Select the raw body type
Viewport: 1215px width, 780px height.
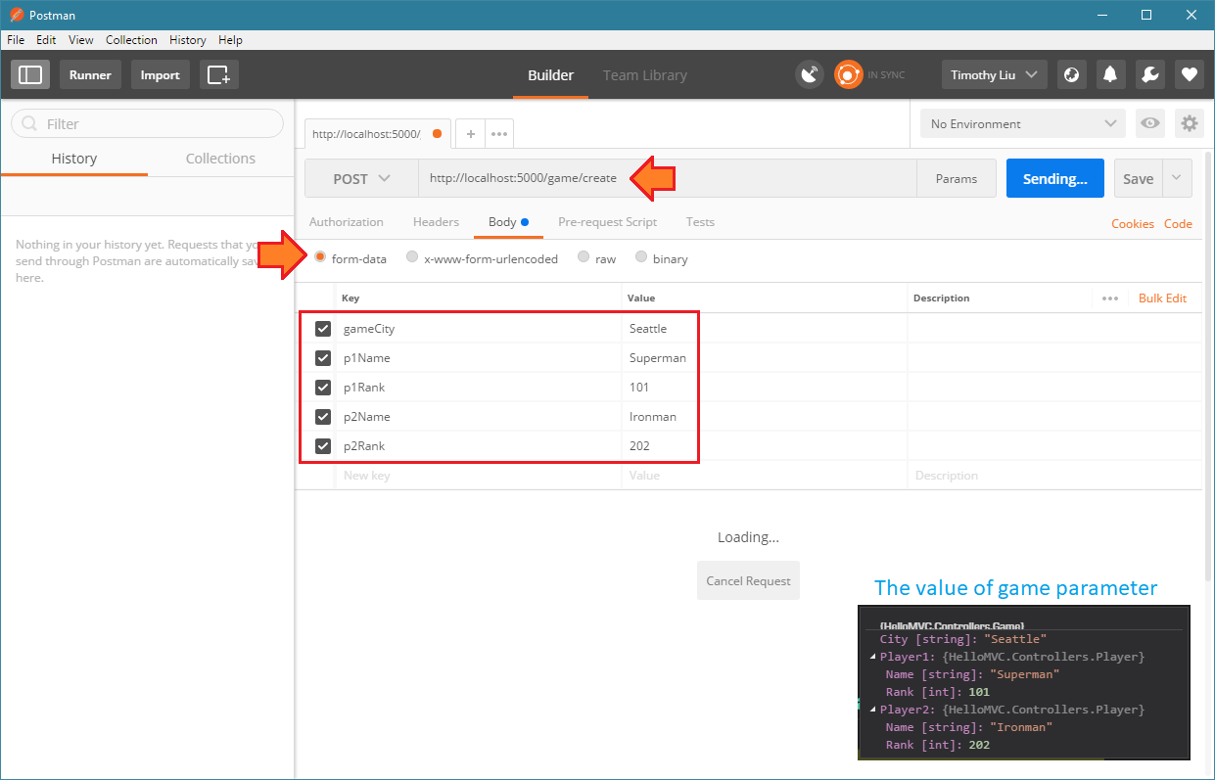584,257
